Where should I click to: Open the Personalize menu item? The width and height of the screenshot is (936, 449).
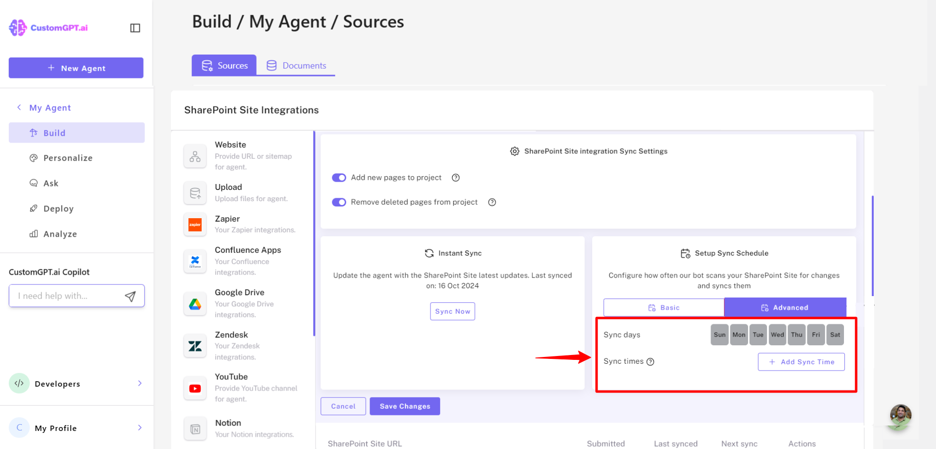point(68,158)
